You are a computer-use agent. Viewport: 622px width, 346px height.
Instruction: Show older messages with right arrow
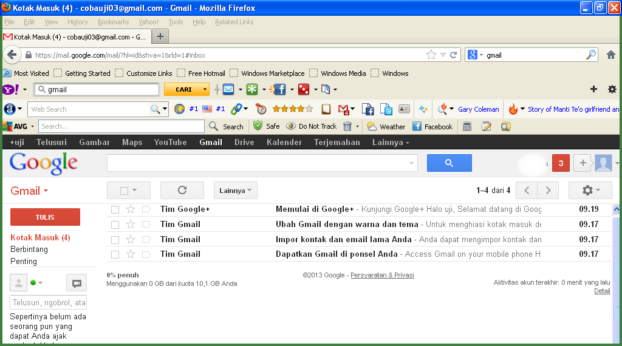[x=549, y=190]
